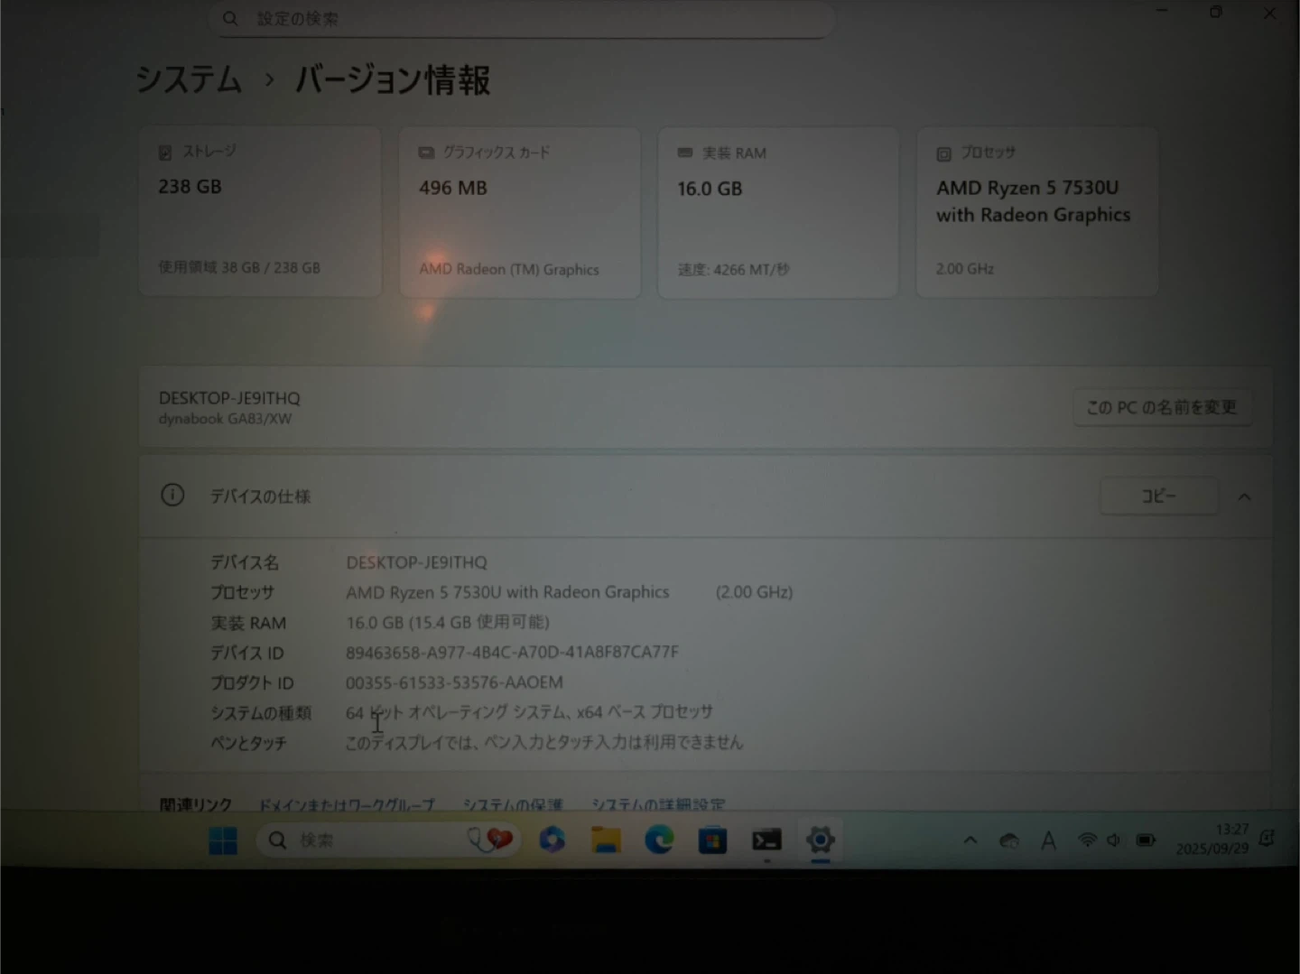The width and height of the screenshot is (1300, 974).
Task: Click the 設定の検索 settings search field
Action: (x=521, y=19)
